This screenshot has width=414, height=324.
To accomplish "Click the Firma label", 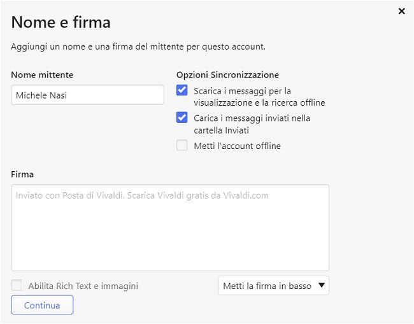I will pos(22,174).
